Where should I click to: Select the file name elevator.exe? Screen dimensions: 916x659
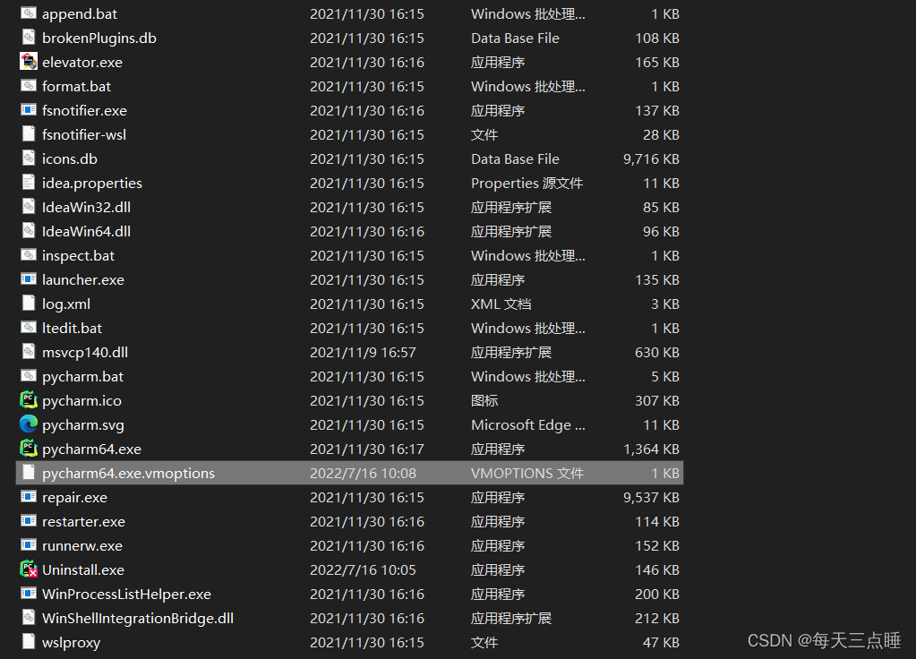pyautogui.click(x=82, y=63)
